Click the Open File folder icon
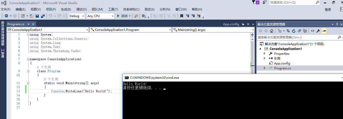 pos(32,16)
